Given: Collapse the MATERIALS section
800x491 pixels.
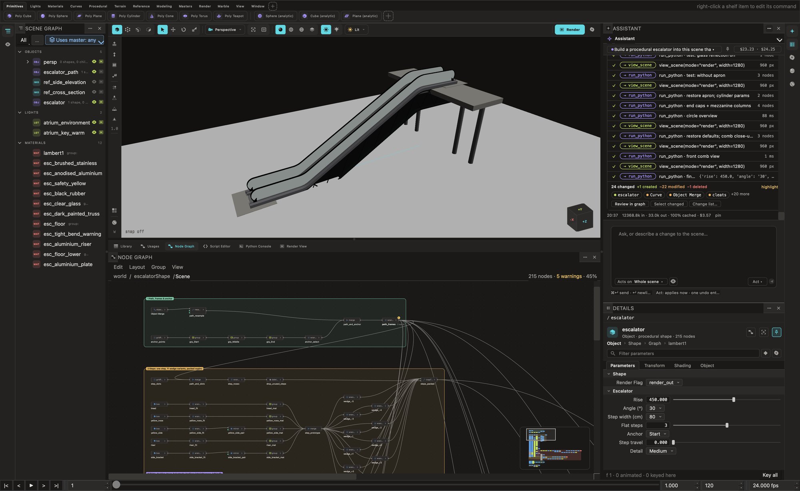Looking at the screenshot, I should click(20, 143).
